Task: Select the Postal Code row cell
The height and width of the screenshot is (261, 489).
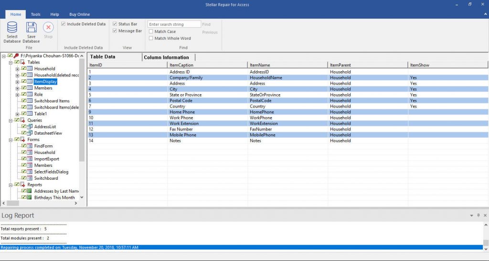Action: pos(181,100)
